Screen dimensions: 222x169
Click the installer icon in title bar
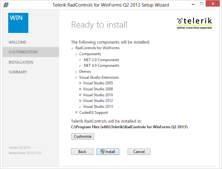click(x=6, y=5)
